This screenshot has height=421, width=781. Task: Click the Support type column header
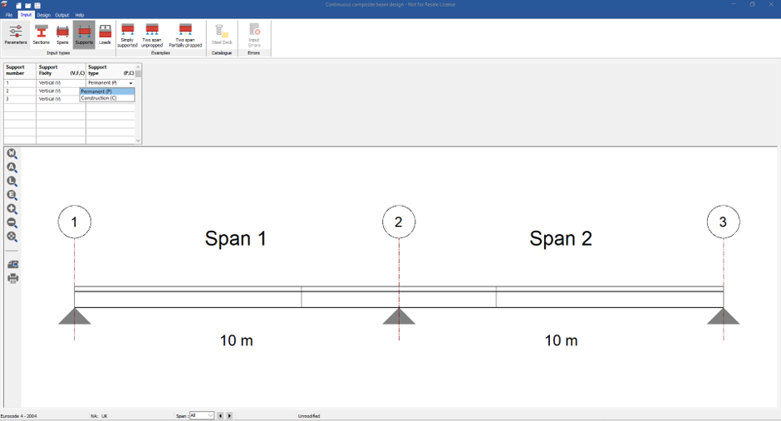111,70
